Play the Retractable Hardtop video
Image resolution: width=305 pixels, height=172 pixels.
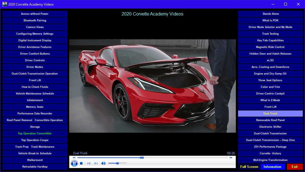point(35,166)
